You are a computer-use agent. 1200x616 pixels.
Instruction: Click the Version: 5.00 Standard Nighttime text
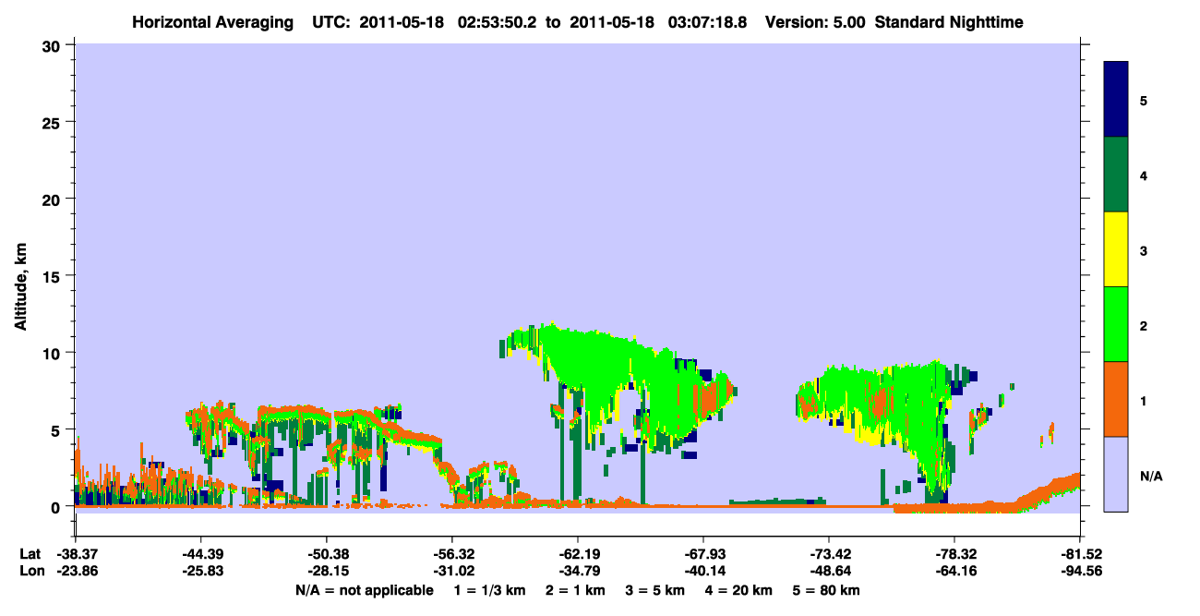tap(894, 21)
